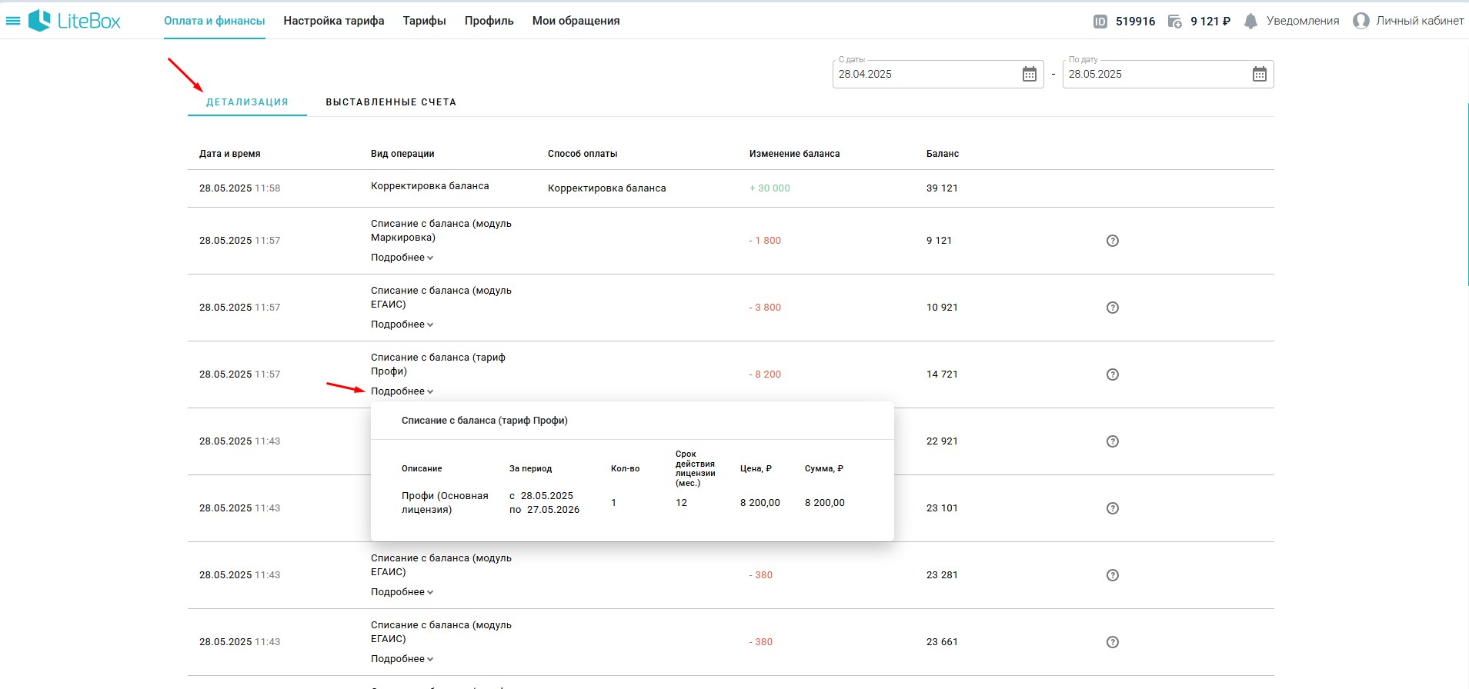Switch to Выставленные счета tab

[x=391, y=102]
